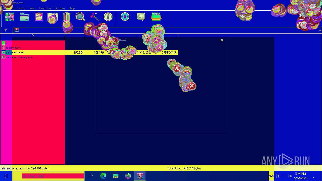322x181 pixels.
Task: Open the Tools menu
Action: point(32,8)
